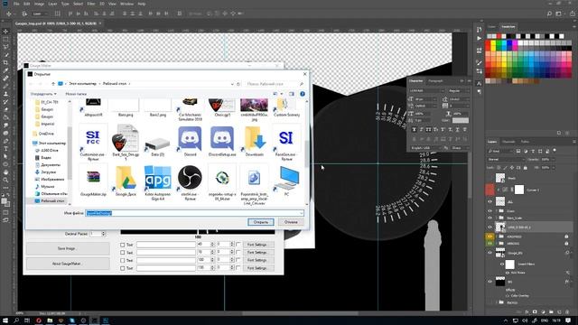This screenshot has height=325, width=578.
Task: Select the GaugeMaker.zip archive
Action: (x=93, y=181)
